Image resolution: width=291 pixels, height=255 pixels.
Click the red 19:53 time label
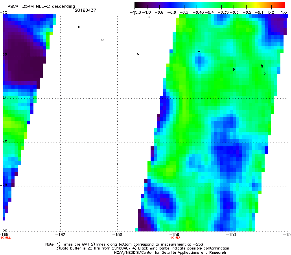[175, 238]
